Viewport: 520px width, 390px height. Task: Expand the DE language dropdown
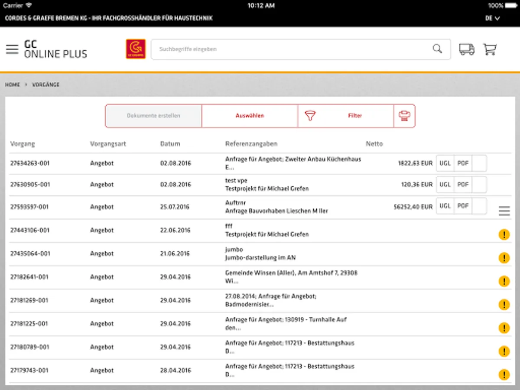point(492,18)
